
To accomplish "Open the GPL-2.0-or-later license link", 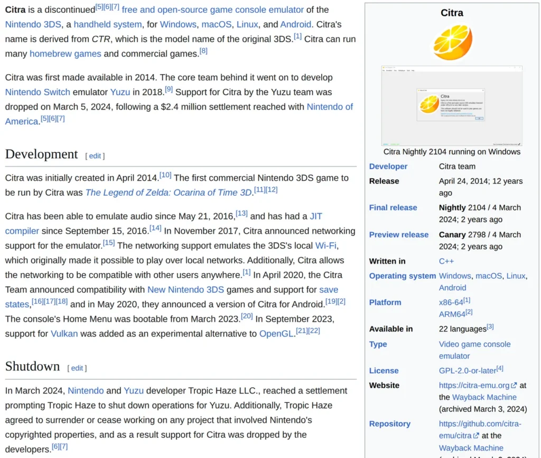I will point(468,371).
